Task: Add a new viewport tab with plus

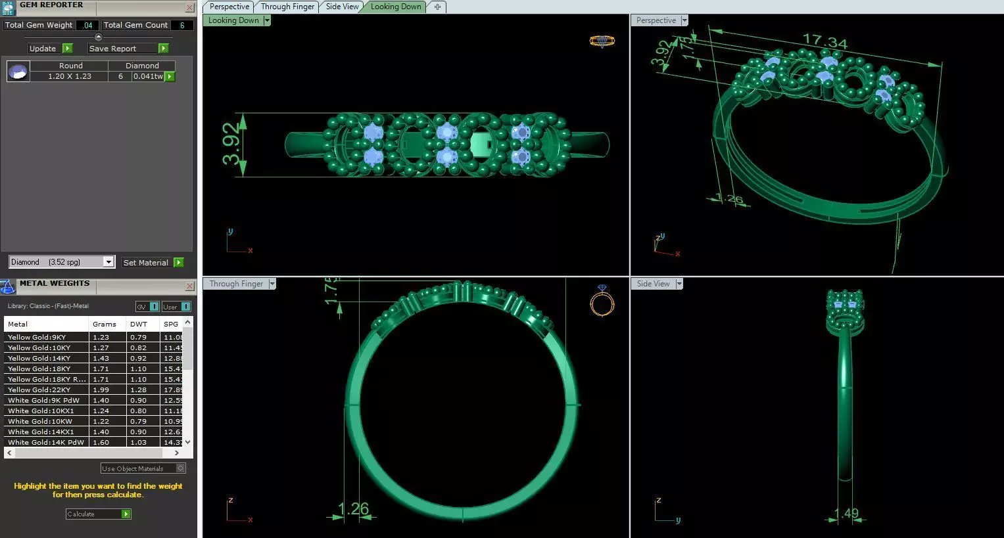Action: point(437,7)
